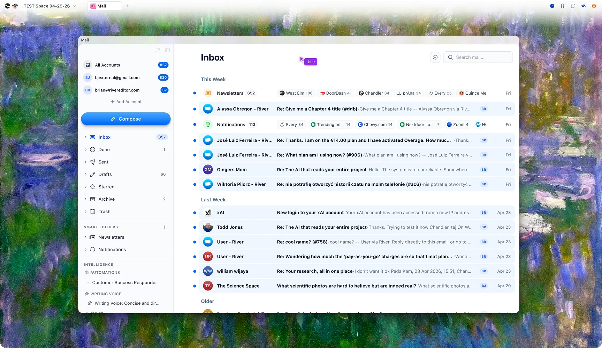
Task: Click the WW avatar of william wijaya
Action: pos(208,271)
